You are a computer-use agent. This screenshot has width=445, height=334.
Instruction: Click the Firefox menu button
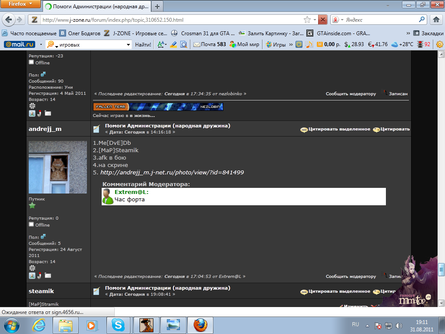[20, 4]
